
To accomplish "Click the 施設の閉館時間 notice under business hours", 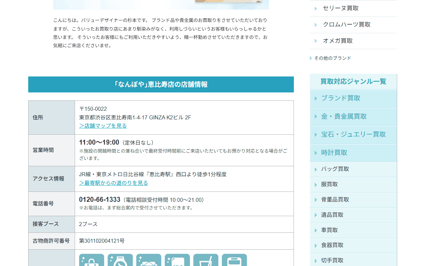I will click(x=183, y=155).
